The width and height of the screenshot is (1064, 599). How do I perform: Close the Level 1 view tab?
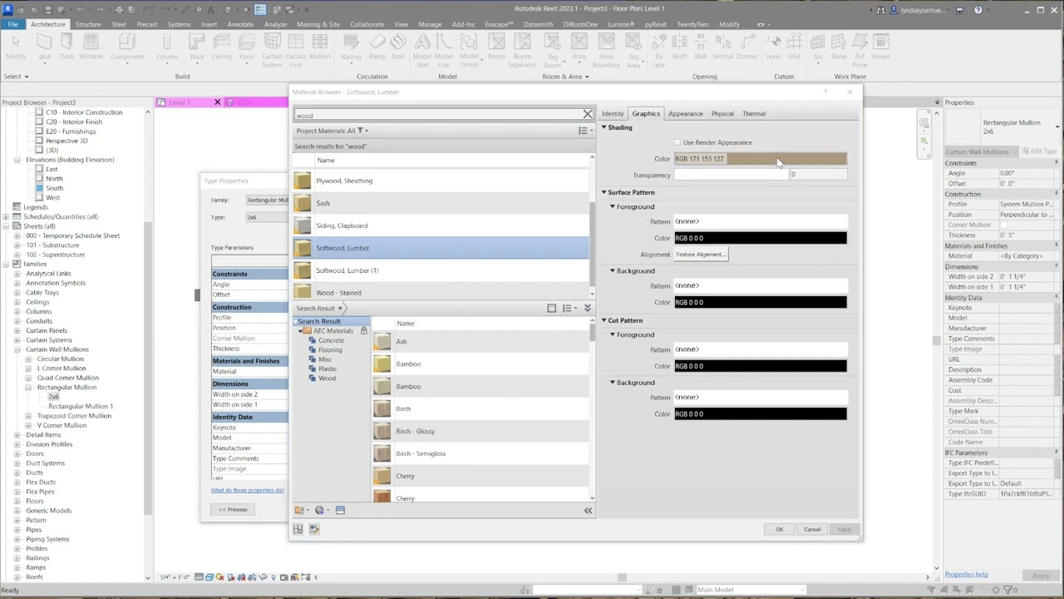click(218, 102)
